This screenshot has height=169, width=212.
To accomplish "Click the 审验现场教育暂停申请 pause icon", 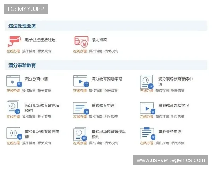I will [14, 133].
